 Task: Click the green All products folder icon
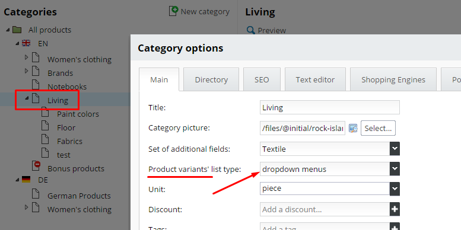pyautogui.click(x=17, y=30)
